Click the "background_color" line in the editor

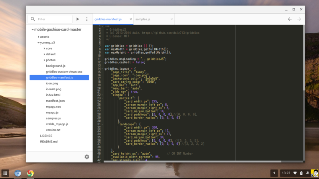(136, 78)
